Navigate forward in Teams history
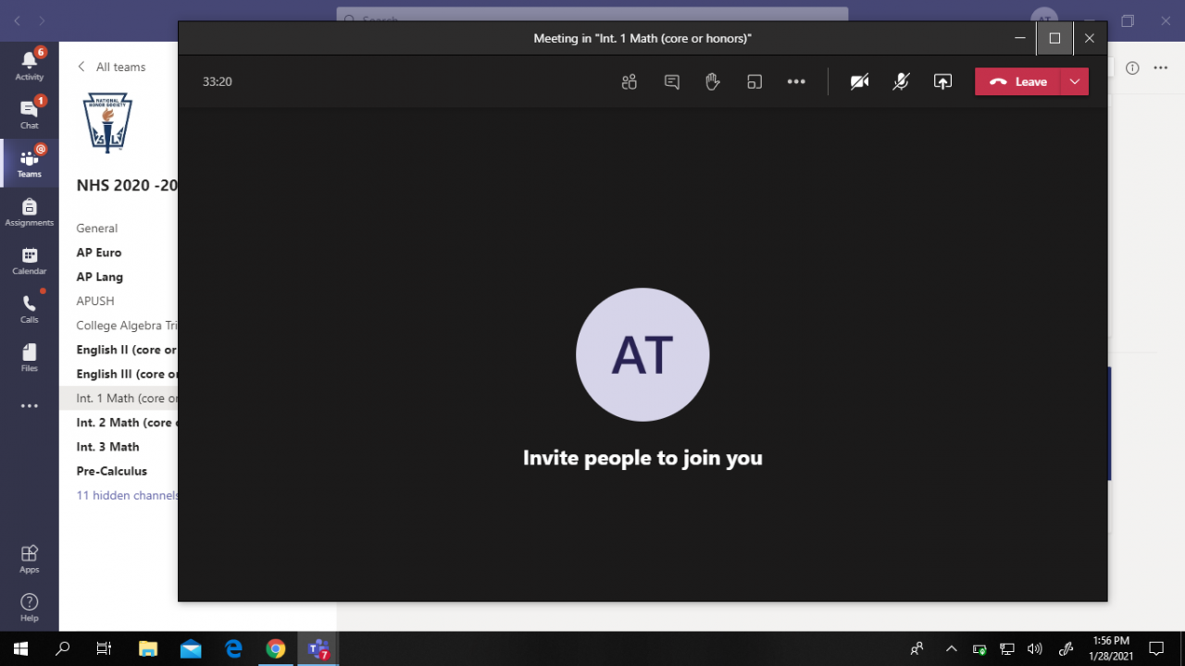 point(42,19)
